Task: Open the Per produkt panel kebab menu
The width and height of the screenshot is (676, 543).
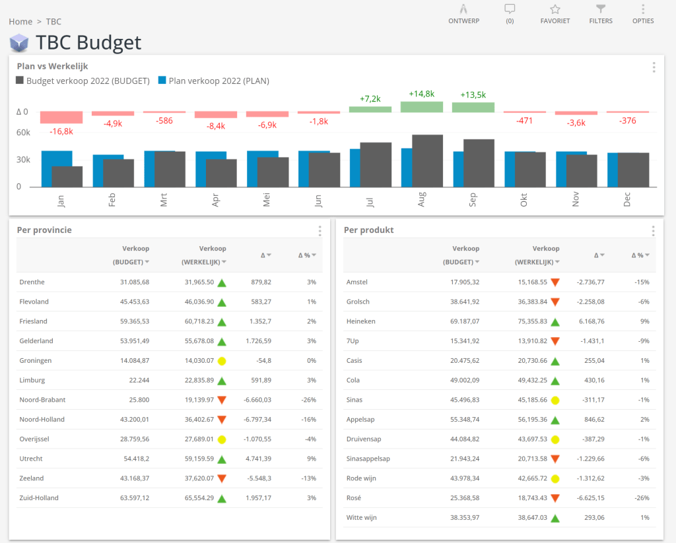Action: tap(653, 230)
